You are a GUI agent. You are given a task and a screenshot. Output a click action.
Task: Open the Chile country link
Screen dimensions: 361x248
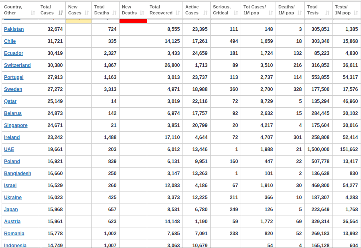pyautogui.click(x=10, y=41)
